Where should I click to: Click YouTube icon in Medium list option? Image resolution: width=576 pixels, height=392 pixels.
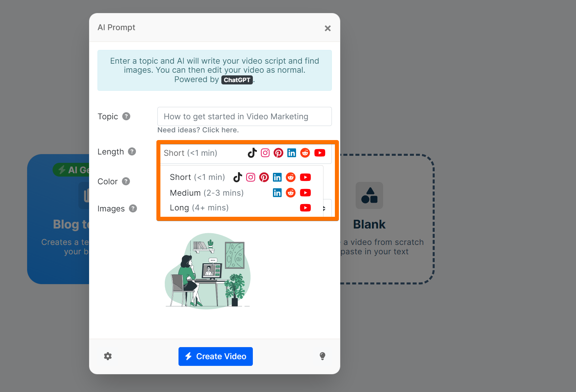point(305,193)
